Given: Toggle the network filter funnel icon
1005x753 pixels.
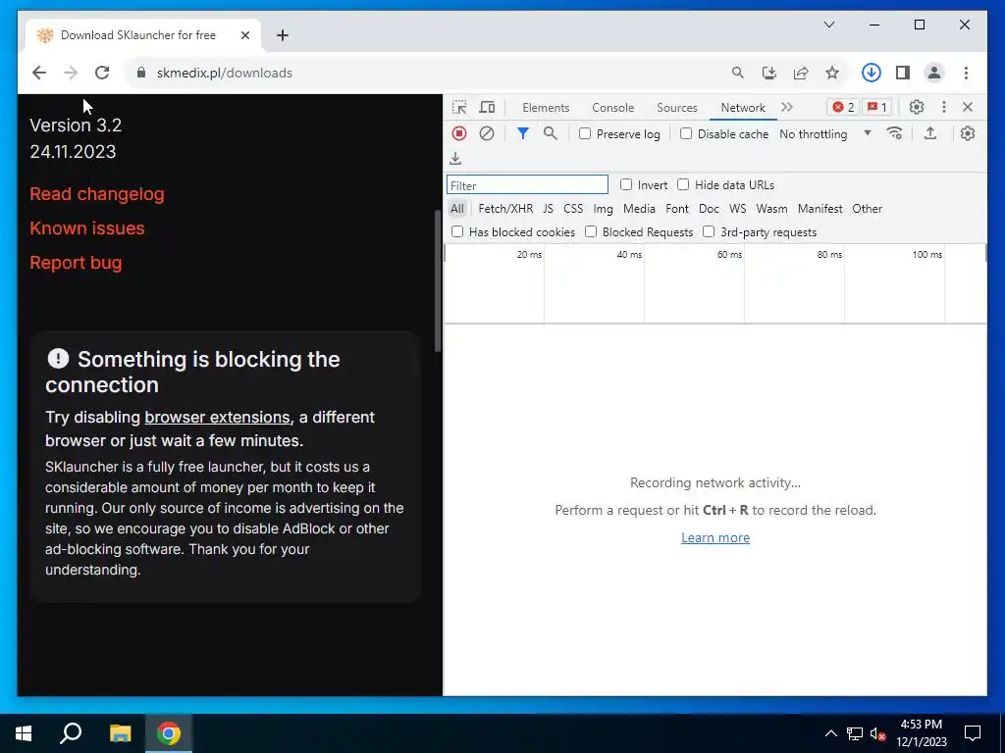Looking at the screenshot, I should pyautogui.click(x=522, y=133).
